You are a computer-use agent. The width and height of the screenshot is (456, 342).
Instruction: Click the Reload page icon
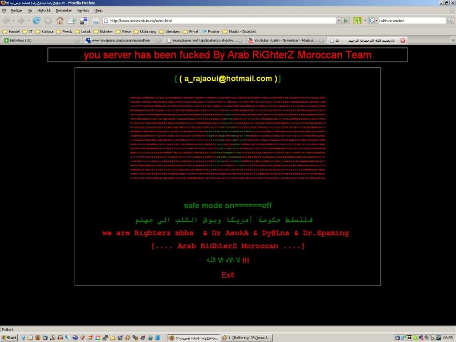tap(36, 21)
